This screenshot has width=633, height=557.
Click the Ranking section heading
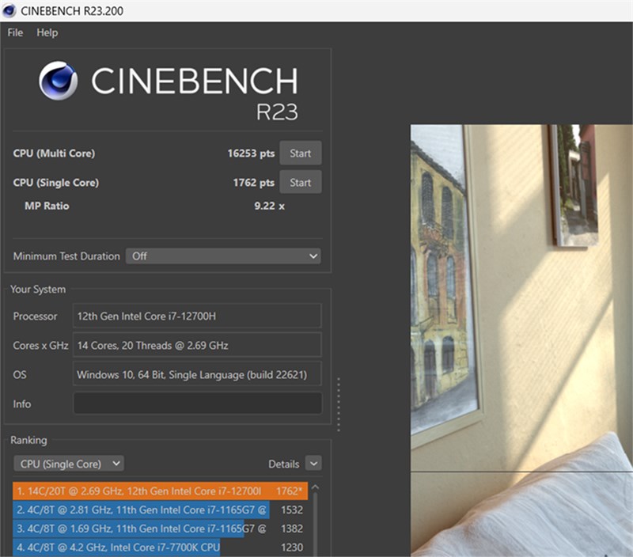pos(28,440)
